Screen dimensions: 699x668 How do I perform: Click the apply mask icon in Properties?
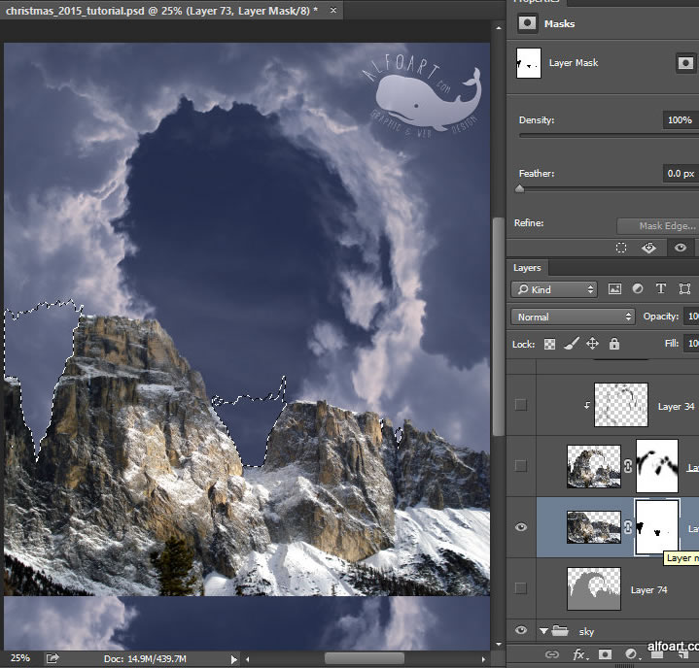649,248
